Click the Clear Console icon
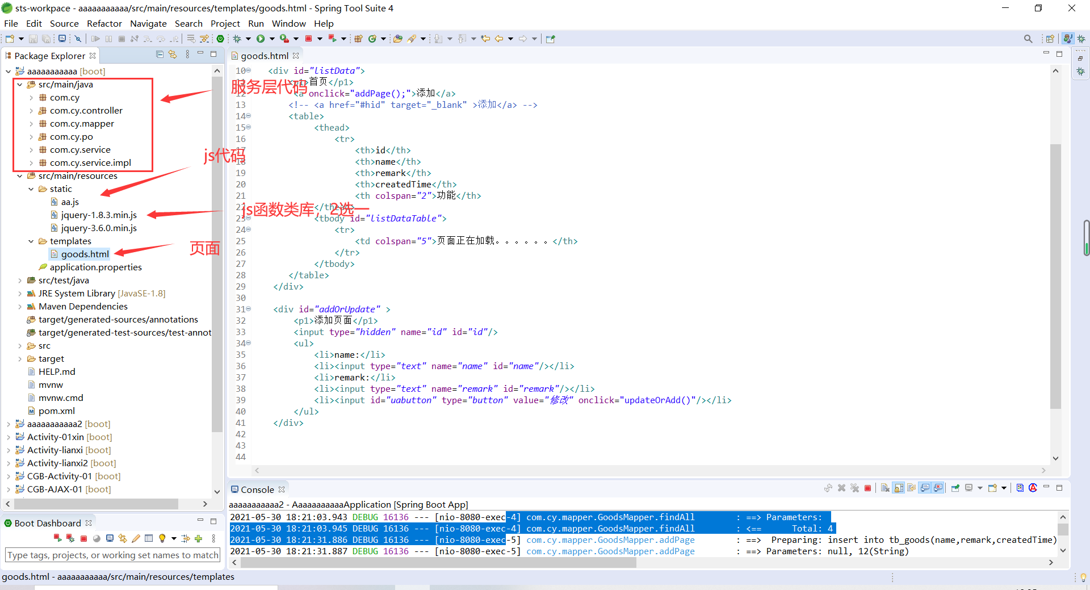This screenshot has width=1090, height=590. pyautogui.click(x=885, y=488)
